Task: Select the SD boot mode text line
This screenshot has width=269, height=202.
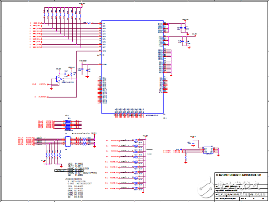Action: [x=75, y=175]
